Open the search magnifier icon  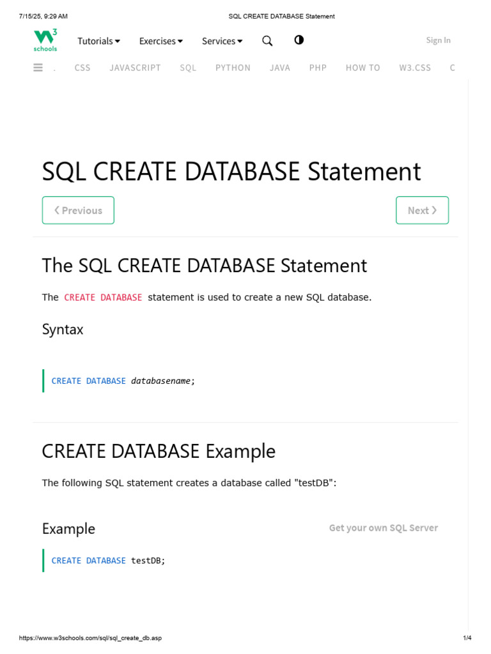(267, 41)
